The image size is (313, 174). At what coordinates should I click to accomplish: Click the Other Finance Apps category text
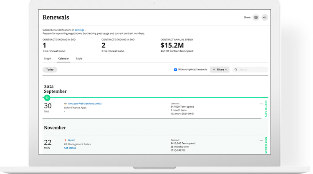click(x=75, y=108)
